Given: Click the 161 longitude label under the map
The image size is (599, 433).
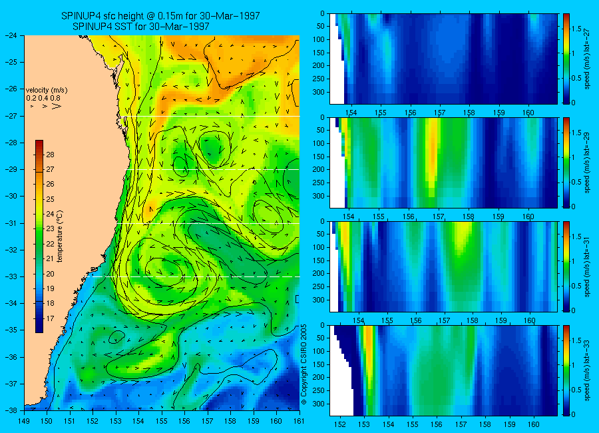Looking at the screenshot, I should 299,421.
